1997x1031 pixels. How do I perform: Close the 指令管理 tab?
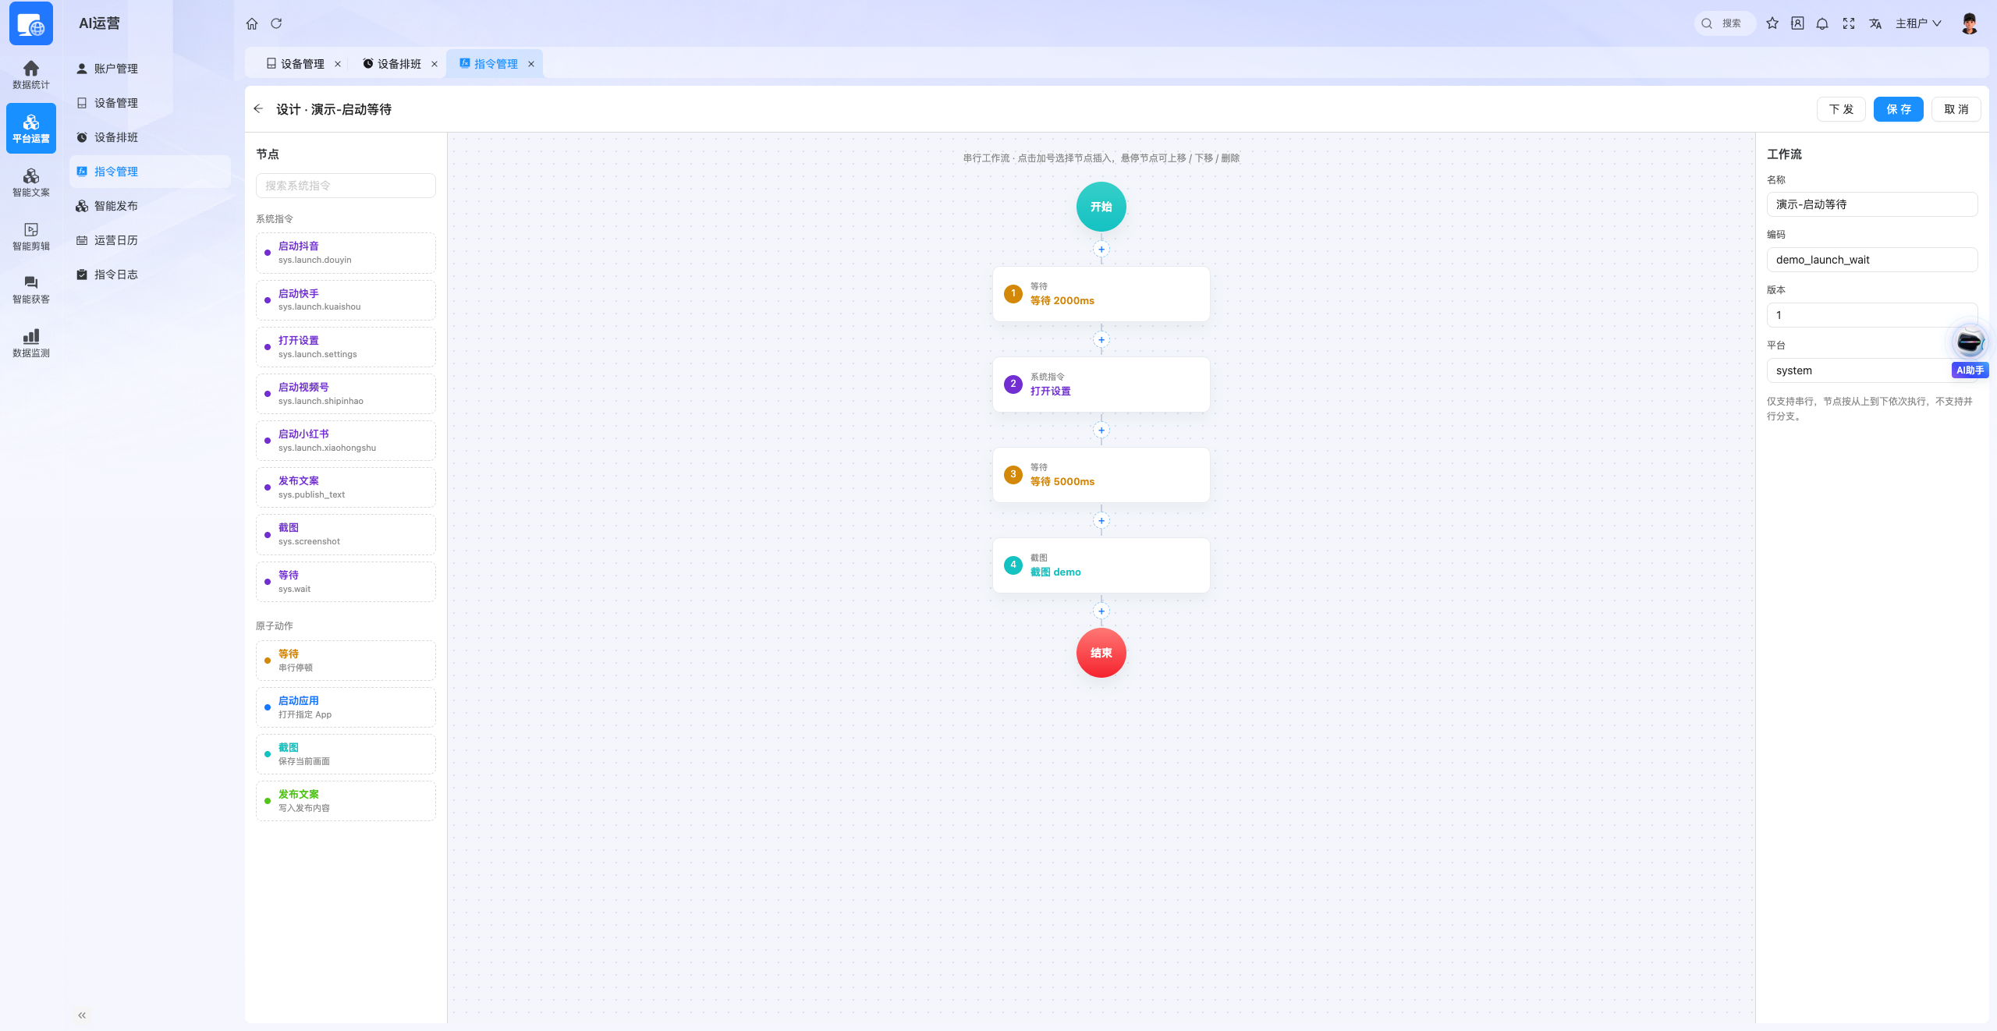(x=531, y=64)
